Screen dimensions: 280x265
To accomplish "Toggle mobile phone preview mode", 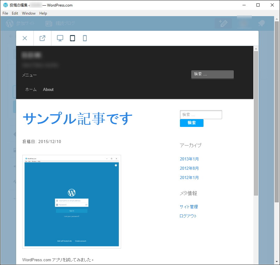I will [85, 38].
